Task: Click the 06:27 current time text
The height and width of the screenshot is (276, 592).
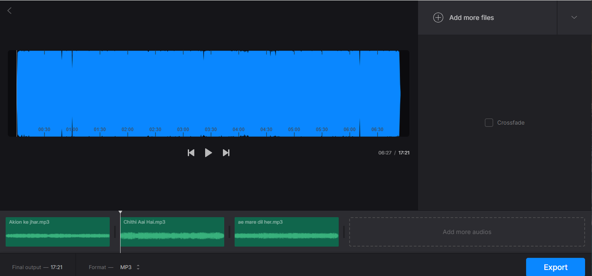Action: point(385,153)
